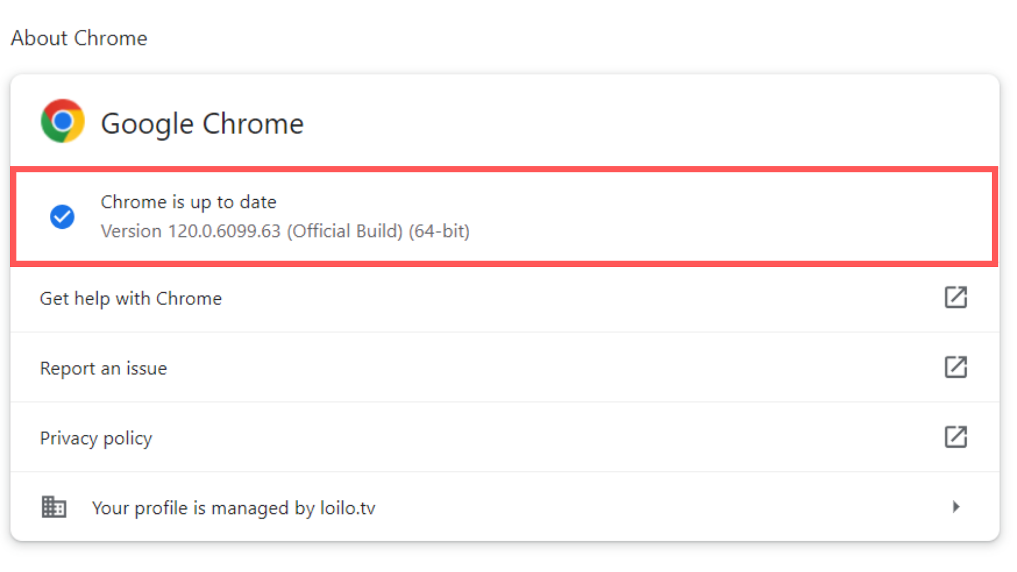Open the Privacy policy link text
1017x572 pixels.
[96, 439]
